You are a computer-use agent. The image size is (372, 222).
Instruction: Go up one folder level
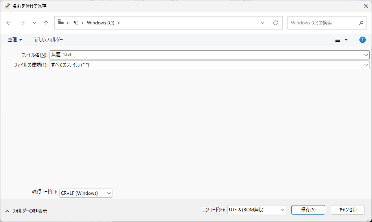46,23
